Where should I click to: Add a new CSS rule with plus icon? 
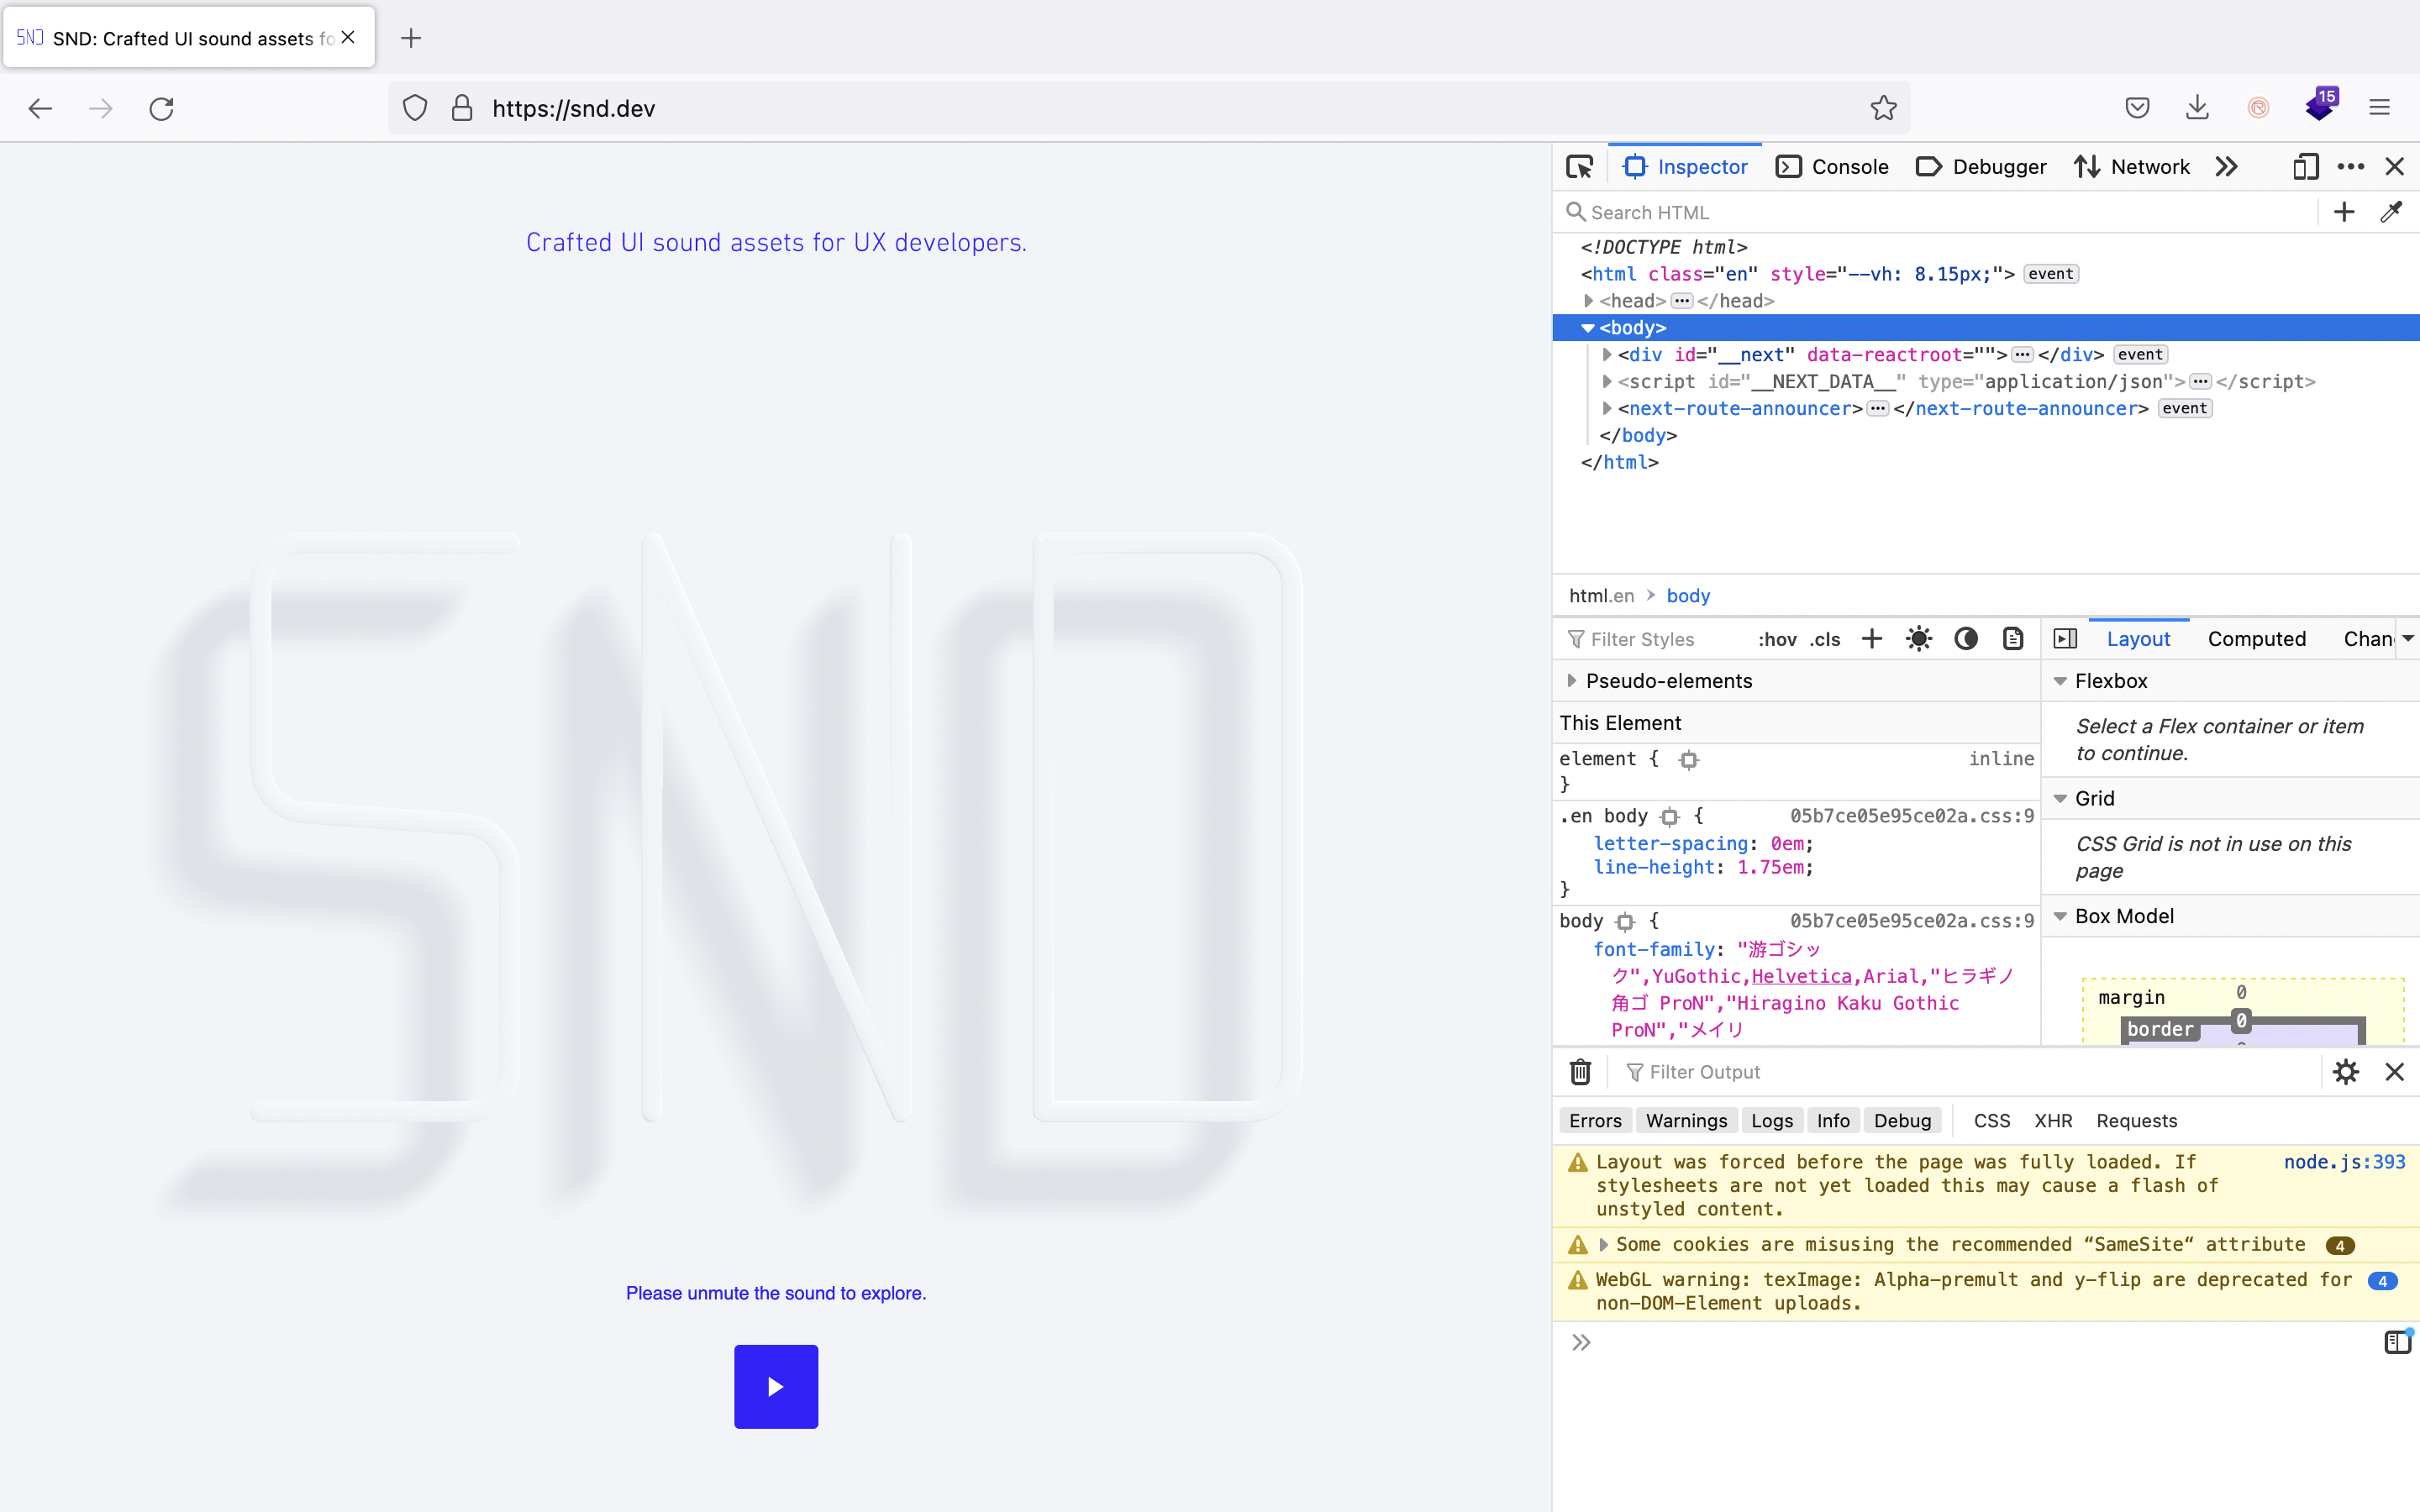1871,639
